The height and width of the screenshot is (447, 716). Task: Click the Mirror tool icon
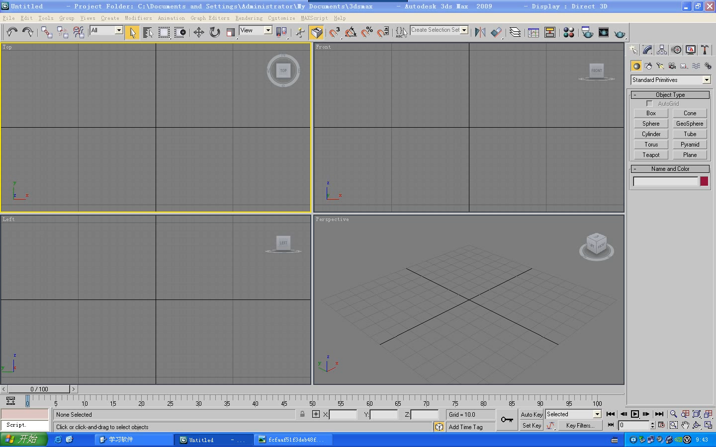point(480,33)
